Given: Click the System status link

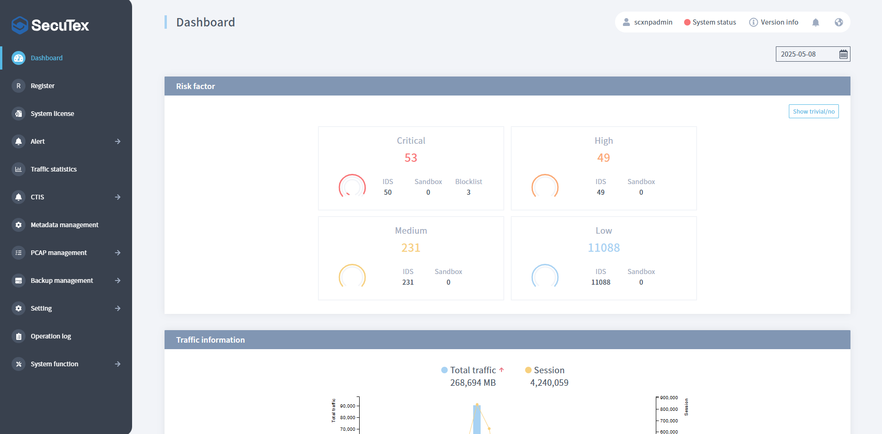Looking at the screenshot, I should click(714, 22).
